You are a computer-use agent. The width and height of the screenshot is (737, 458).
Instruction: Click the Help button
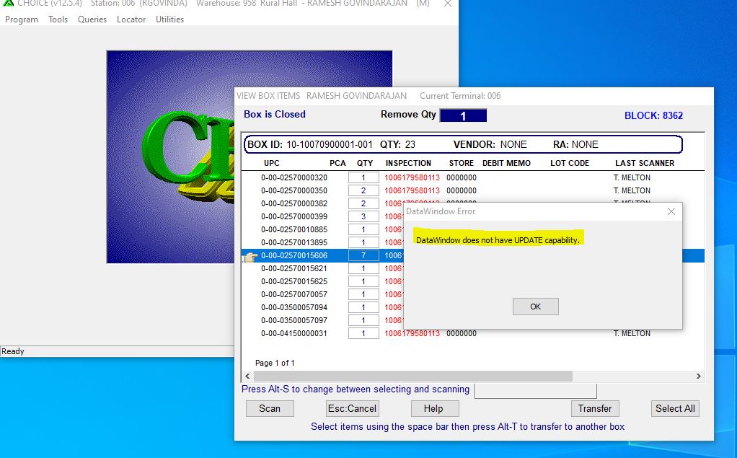tap(433, 408)
